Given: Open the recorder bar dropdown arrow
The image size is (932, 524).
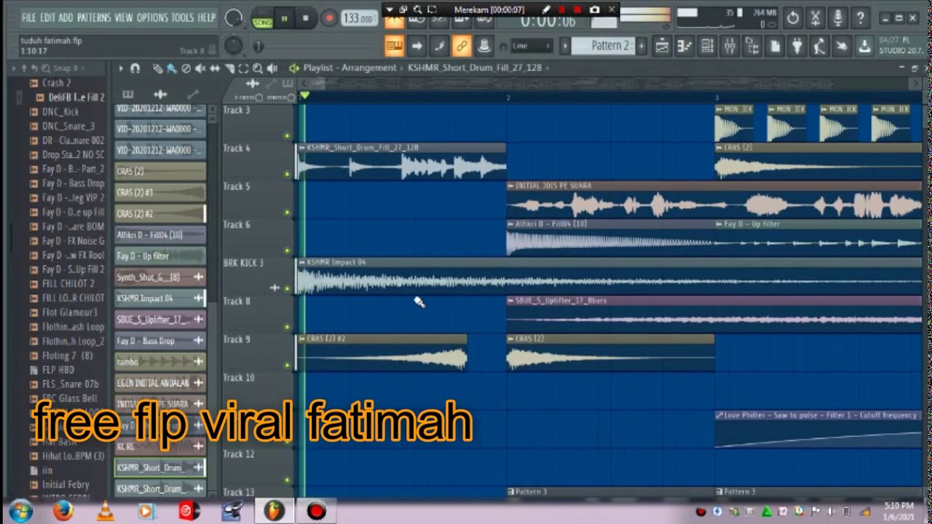Looking at the screenshot, I should pos(390,9).
